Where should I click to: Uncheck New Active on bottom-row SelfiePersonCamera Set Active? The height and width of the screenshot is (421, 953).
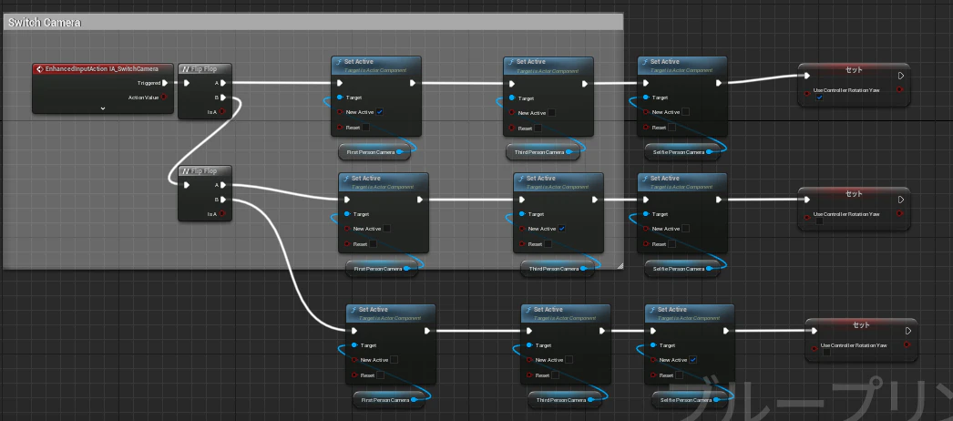tap(693, 360)
